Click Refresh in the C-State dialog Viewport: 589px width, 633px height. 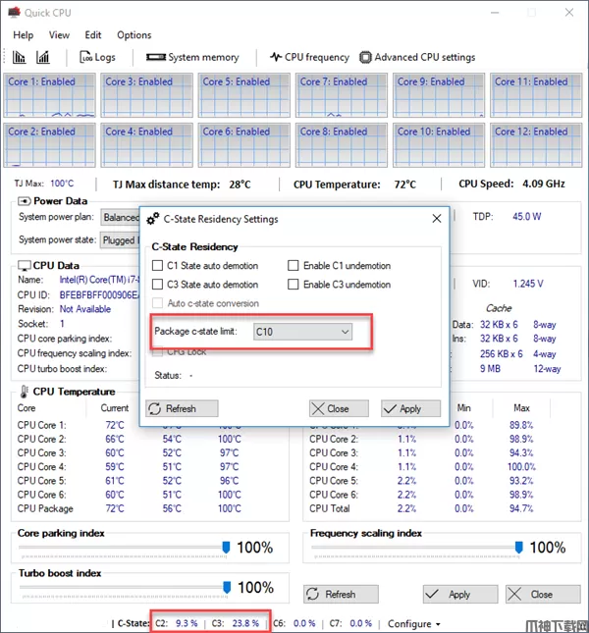coord(182,408)
